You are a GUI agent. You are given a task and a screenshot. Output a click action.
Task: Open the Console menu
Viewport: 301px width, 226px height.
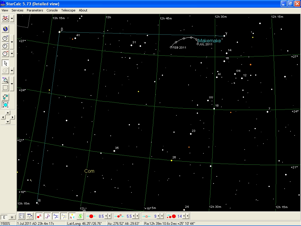point(52,10)
